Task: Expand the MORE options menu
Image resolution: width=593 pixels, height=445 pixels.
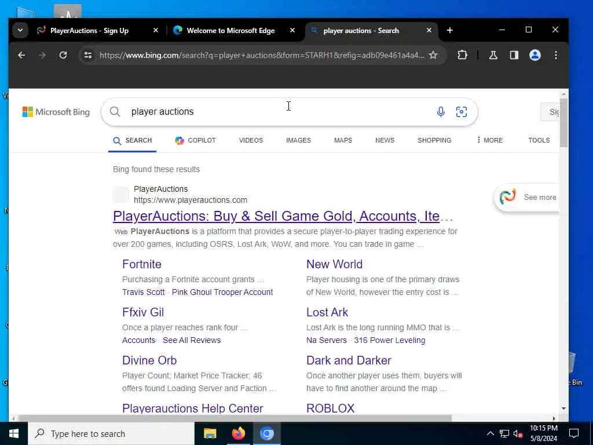Action: [x=490, y=140]
